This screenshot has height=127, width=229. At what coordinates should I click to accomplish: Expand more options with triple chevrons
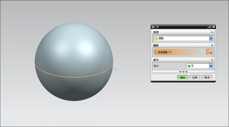pos(183,72)
